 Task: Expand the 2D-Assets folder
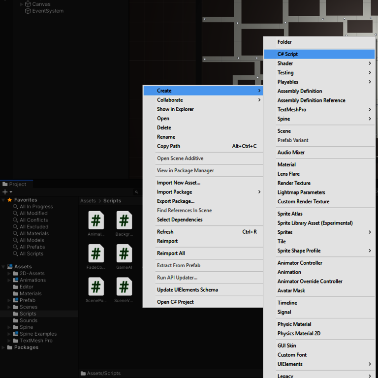(x=9, y=273)
